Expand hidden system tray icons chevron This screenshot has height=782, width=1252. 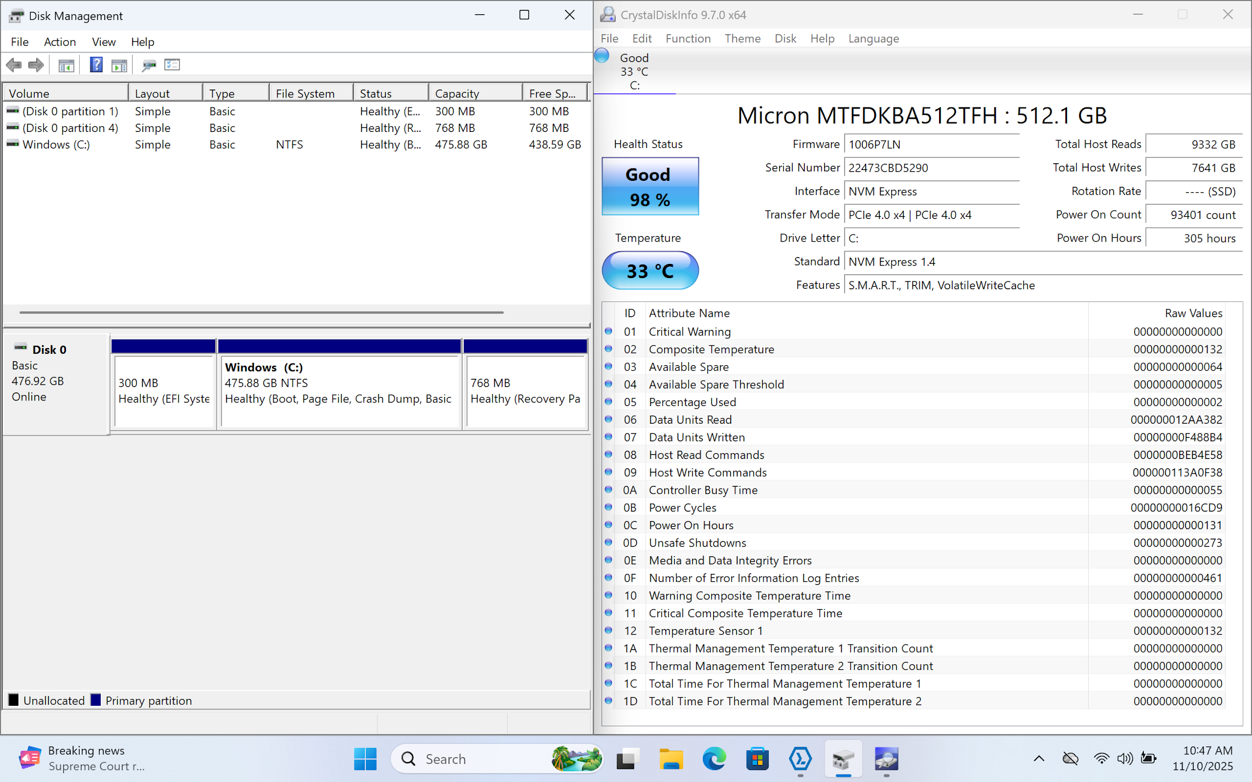coord(1039,758)
